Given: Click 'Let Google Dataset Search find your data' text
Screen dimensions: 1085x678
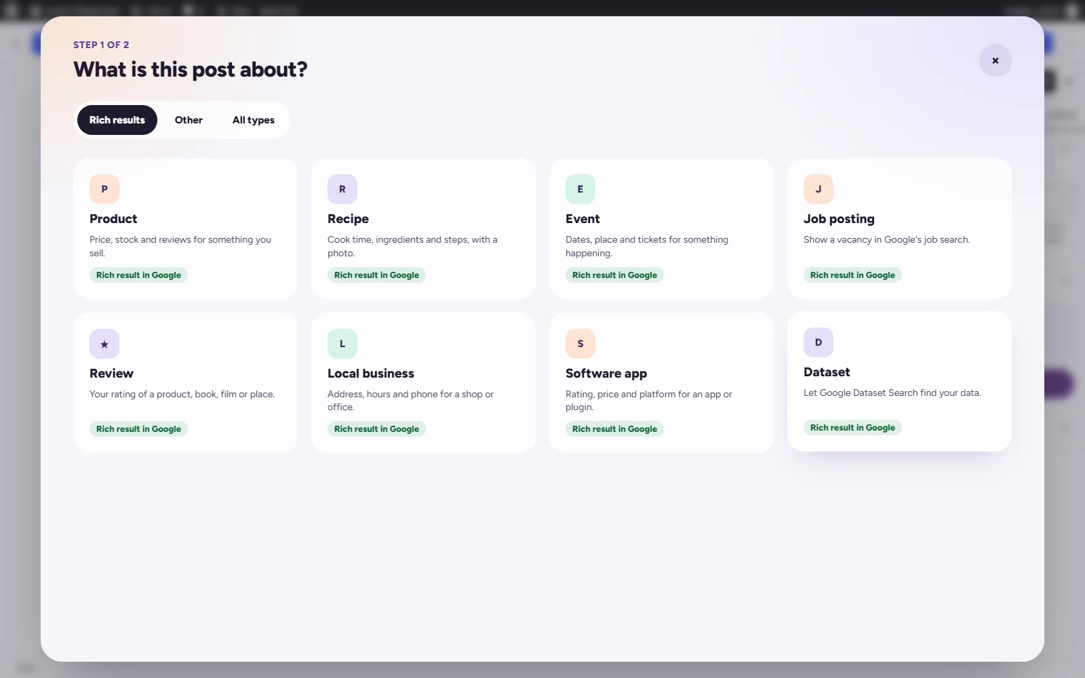Looking at the screenshot, I should coord(892,393).
